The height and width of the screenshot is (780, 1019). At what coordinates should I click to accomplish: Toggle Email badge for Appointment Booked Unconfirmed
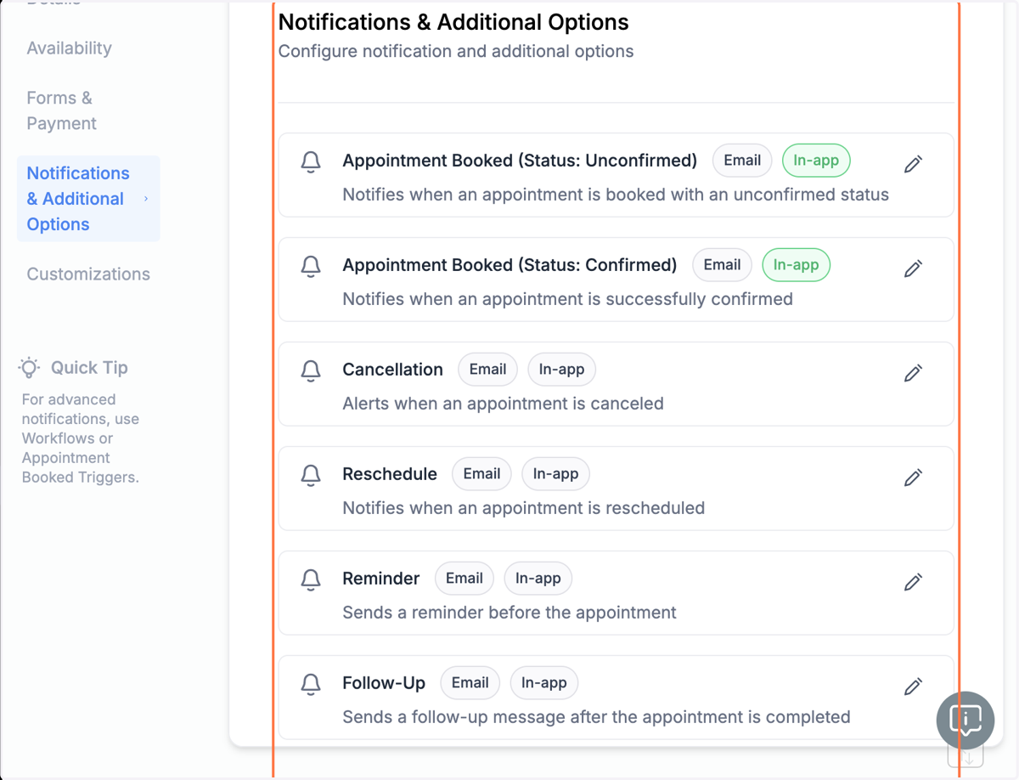pyautogui.click(x=742, y=161)
